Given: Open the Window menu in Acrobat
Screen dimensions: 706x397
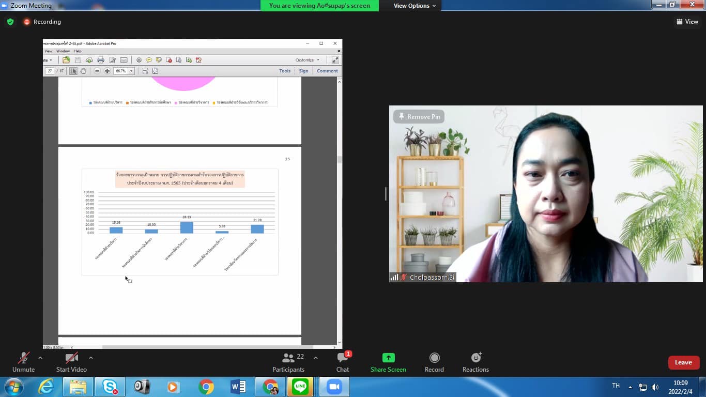Looking at the screenshot, I should tap(63, 51).
